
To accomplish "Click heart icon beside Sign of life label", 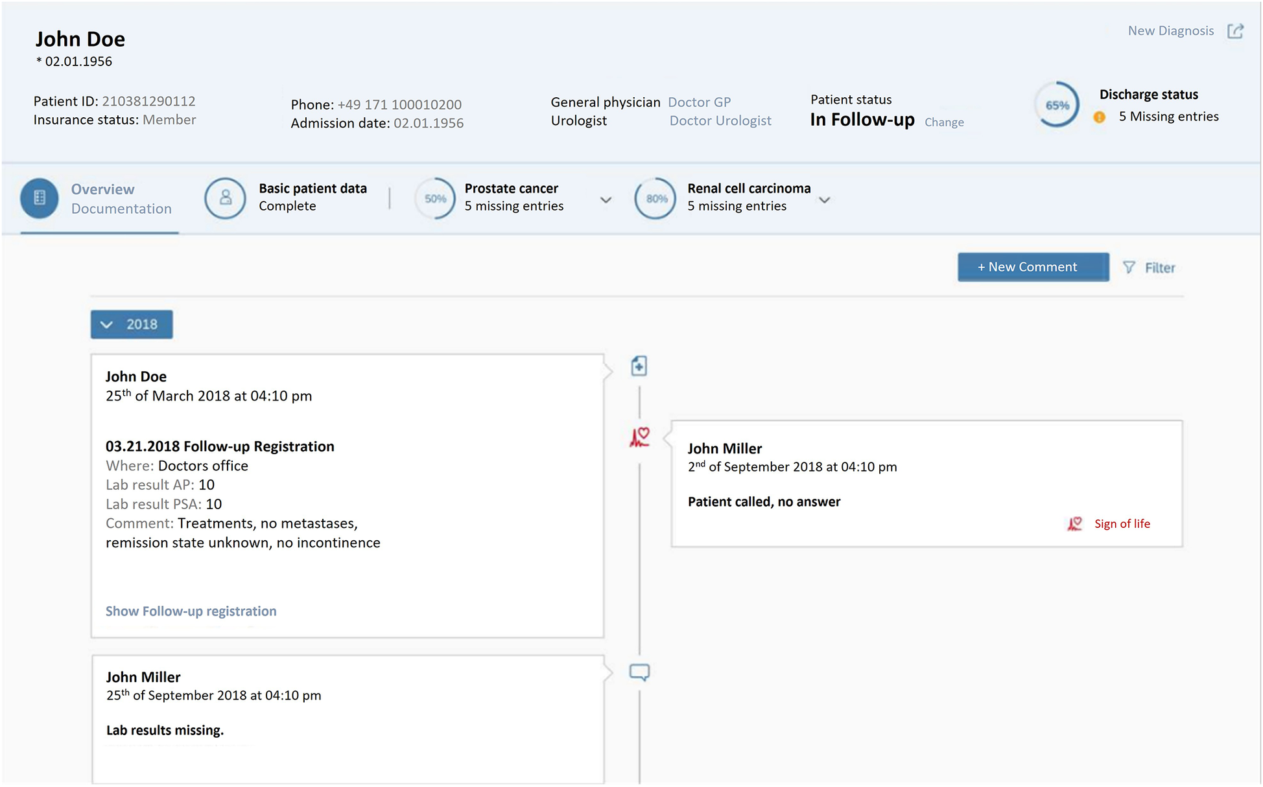I will 1075,523.
